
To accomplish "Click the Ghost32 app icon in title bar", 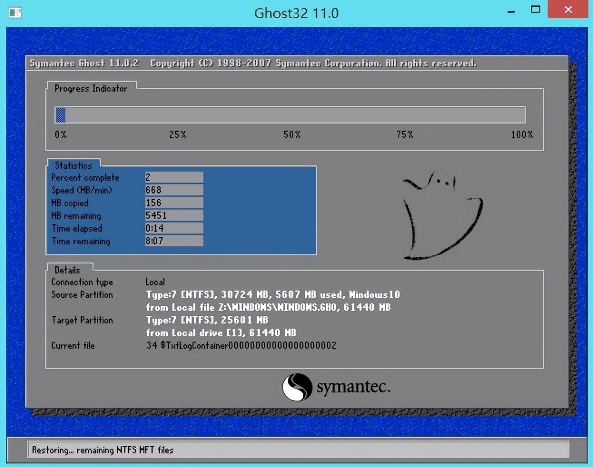I will coord(15,12).
